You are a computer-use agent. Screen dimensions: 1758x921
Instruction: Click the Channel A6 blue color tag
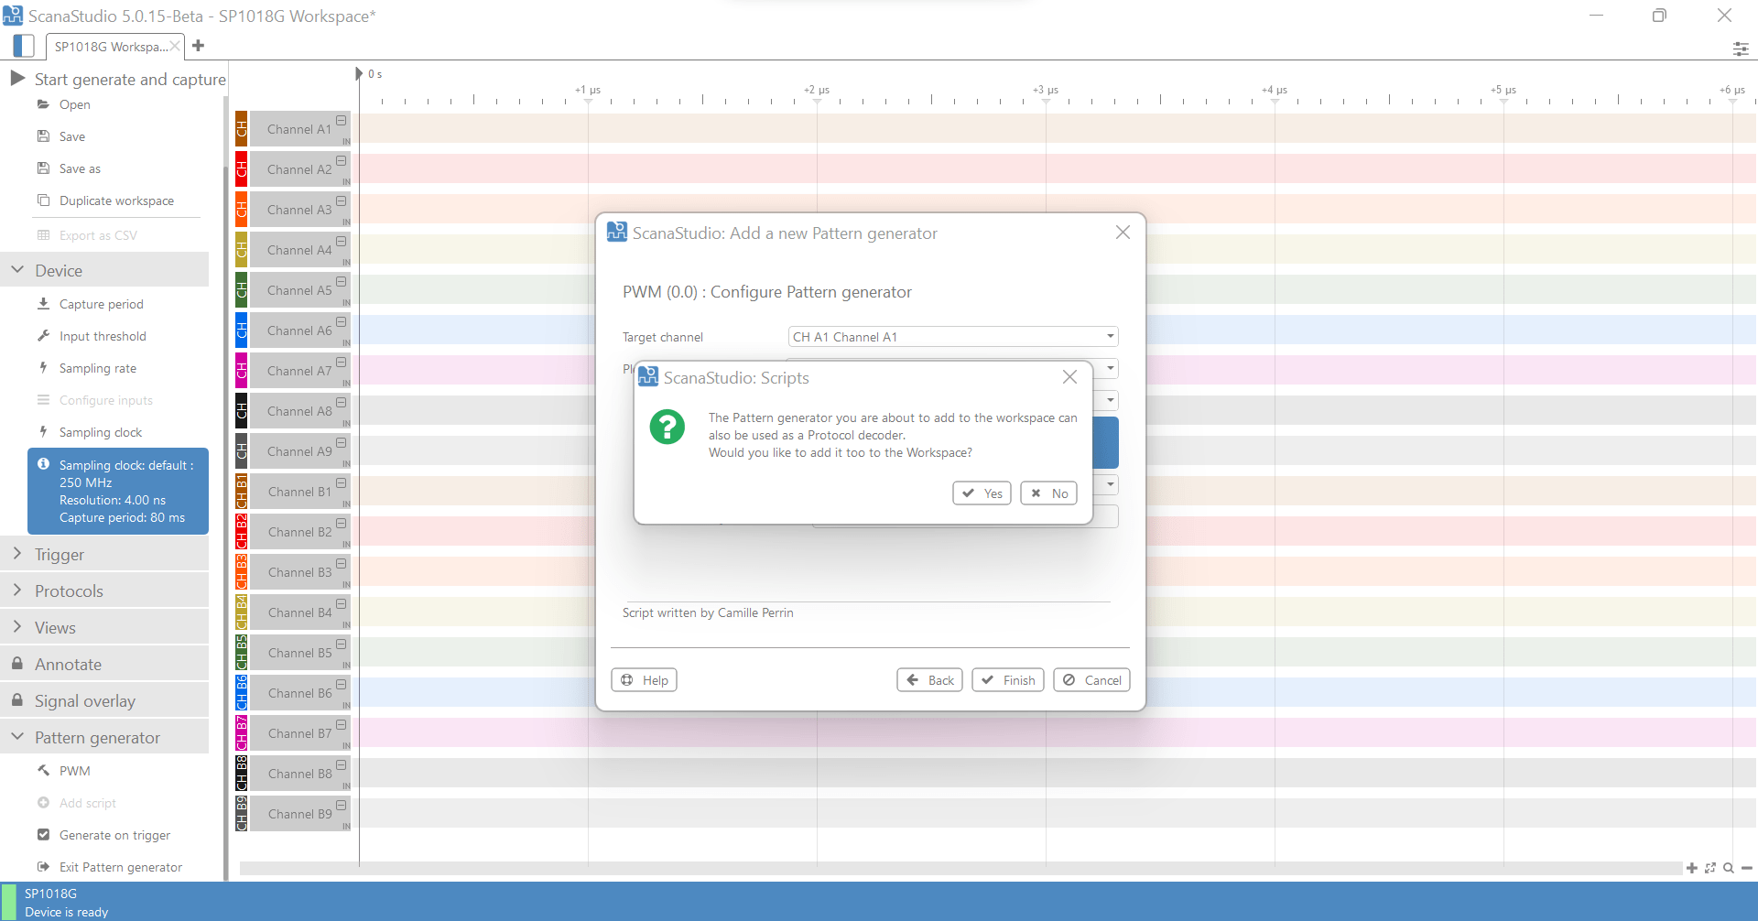242,330
